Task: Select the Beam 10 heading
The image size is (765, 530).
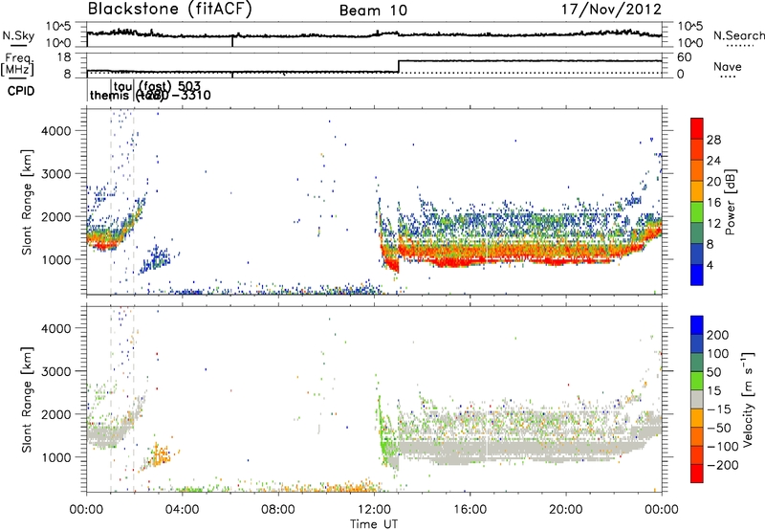Action: coord(373,11)
